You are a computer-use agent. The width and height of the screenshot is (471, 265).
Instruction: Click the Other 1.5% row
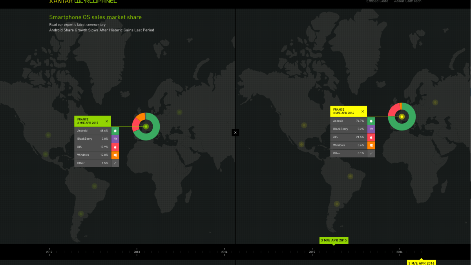[97, 163]
